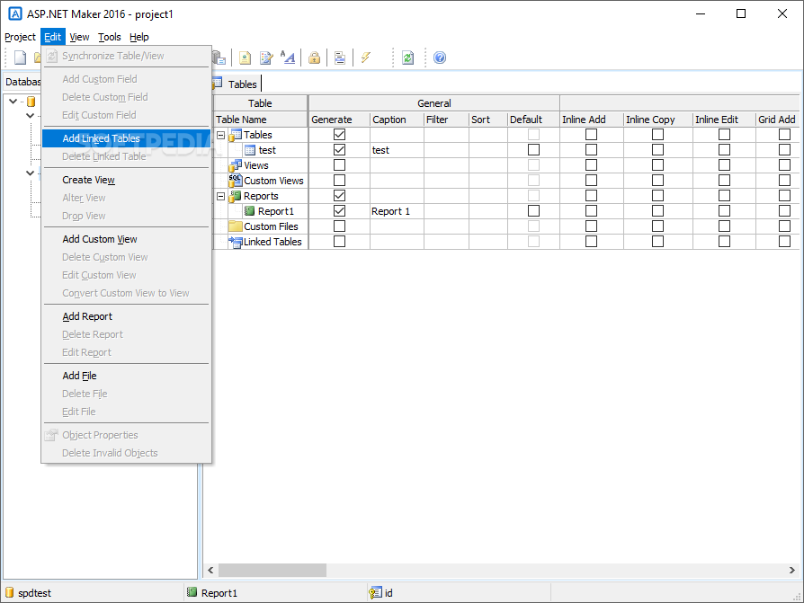Open the Project menu
Viewport: 804px width, 603px height.
click(x=20, y=37)
